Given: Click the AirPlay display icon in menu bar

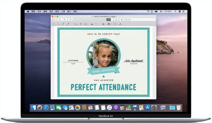Looking at the screenshot, I should click(x=152, y=12).
